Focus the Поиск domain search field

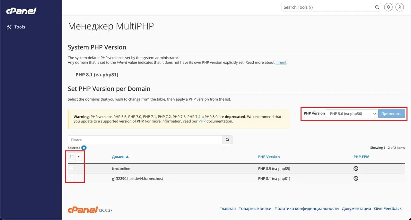145,140
